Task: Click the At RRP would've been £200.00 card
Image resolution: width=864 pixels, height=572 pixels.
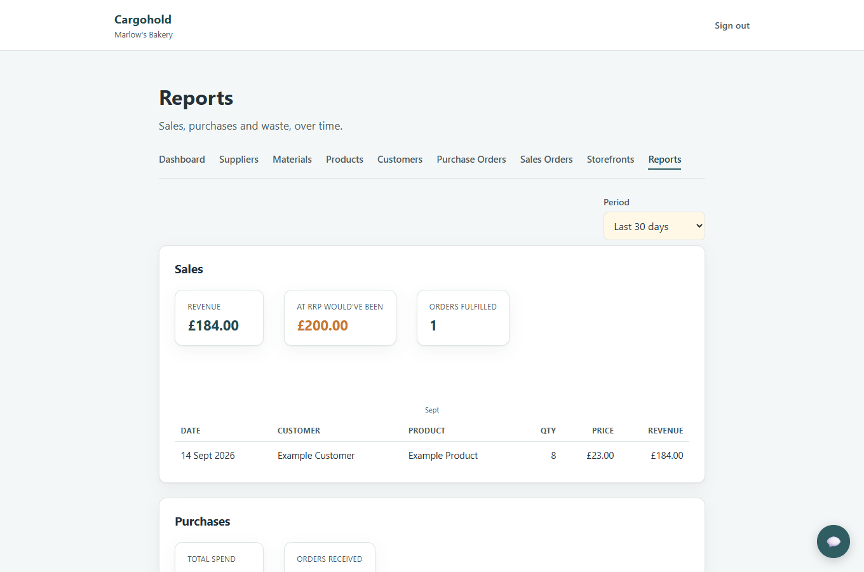Action: point(340,318)
